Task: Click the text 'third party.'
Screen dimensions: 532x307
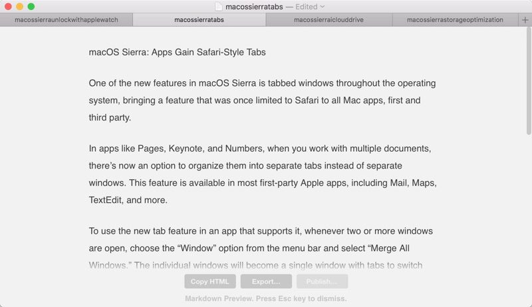Action: [110, 117]
